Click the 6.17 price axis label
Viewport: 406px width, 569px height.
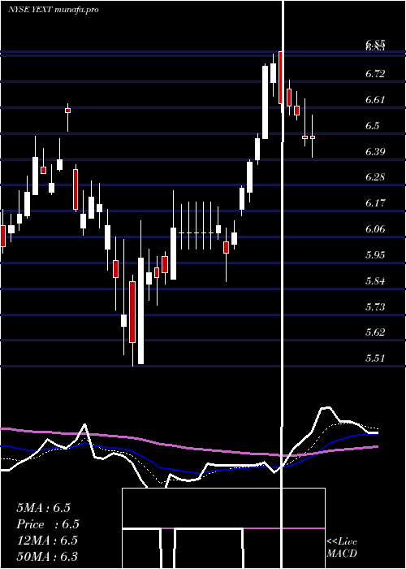[x=375, y=203]
